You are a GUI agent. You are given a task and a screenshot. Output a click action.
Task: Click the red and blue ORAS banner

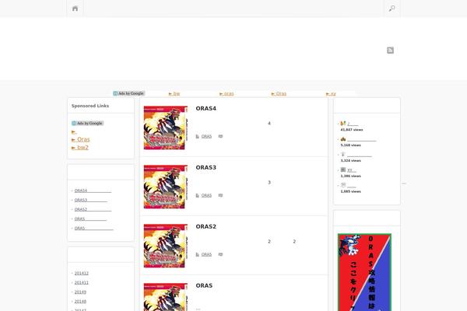coord(364,272)
